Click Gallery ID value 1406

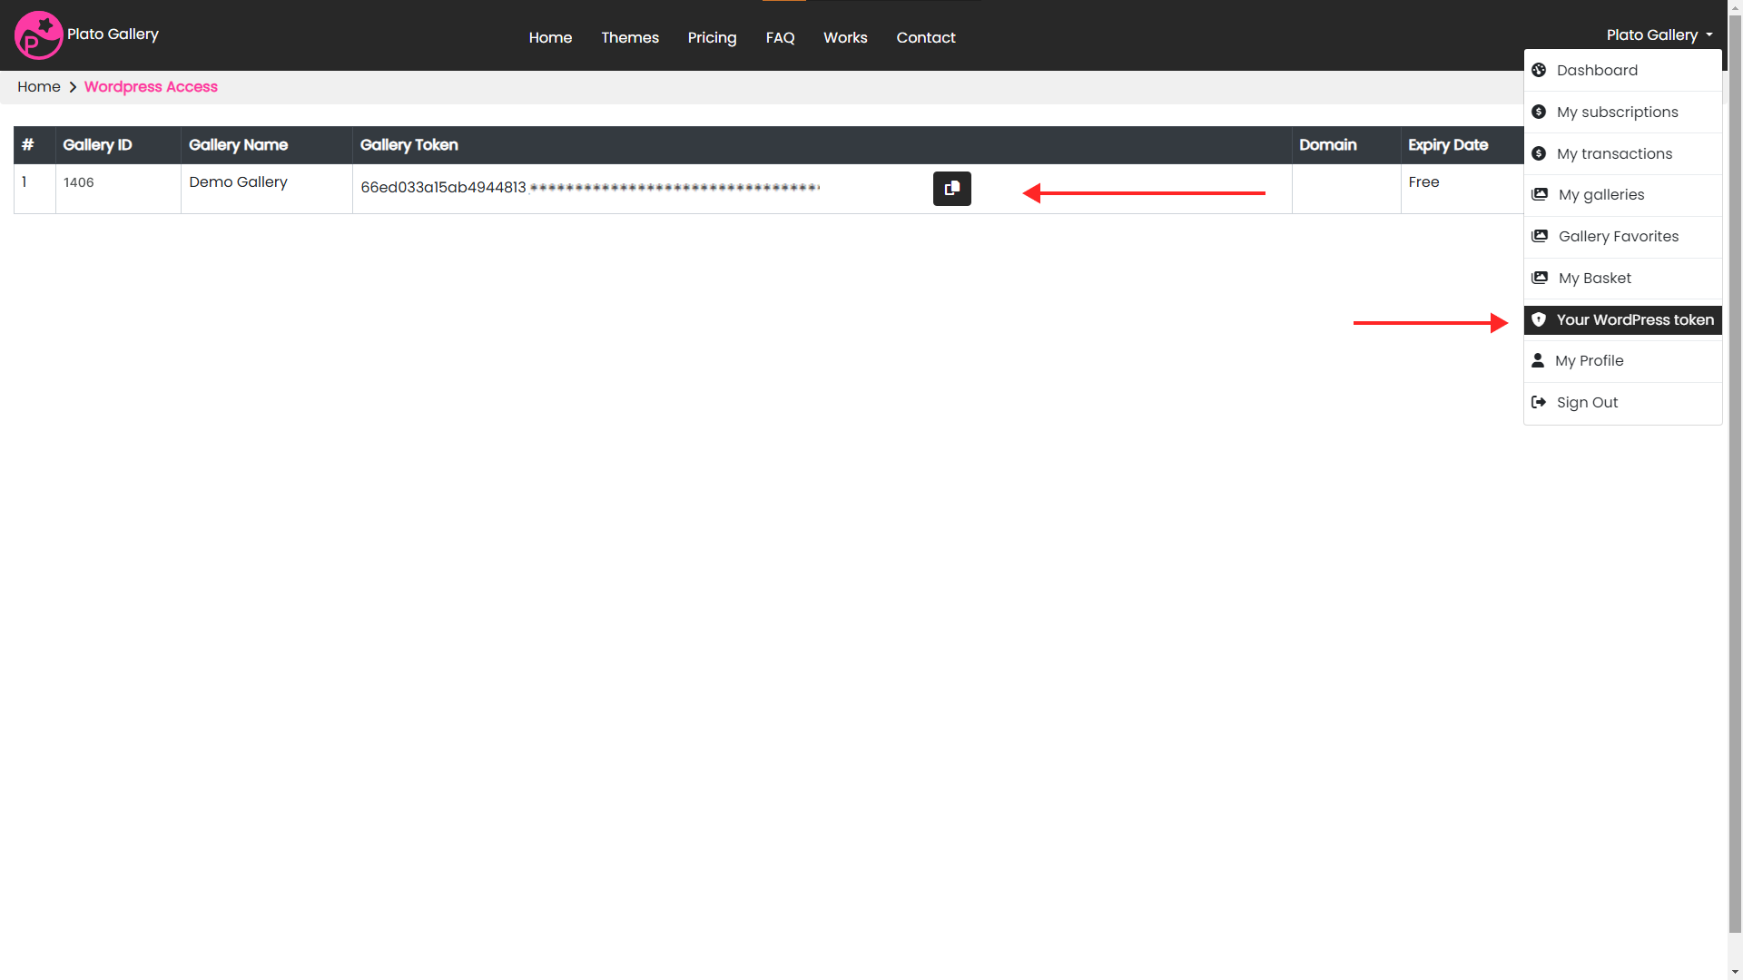(79, 182)
